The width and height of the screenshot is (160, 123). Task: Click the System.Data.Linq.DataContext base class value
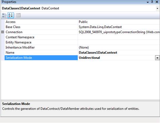(x=100, y=27)
